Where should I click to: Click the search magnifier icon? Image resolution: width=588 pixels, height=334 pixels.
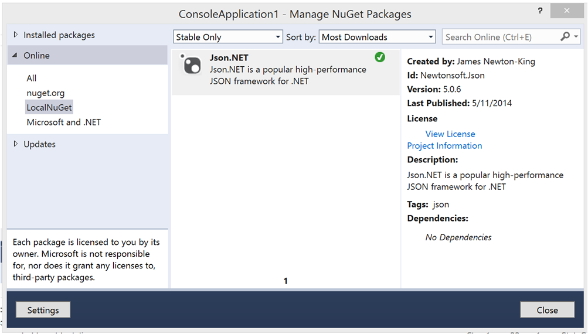[565, 37]
